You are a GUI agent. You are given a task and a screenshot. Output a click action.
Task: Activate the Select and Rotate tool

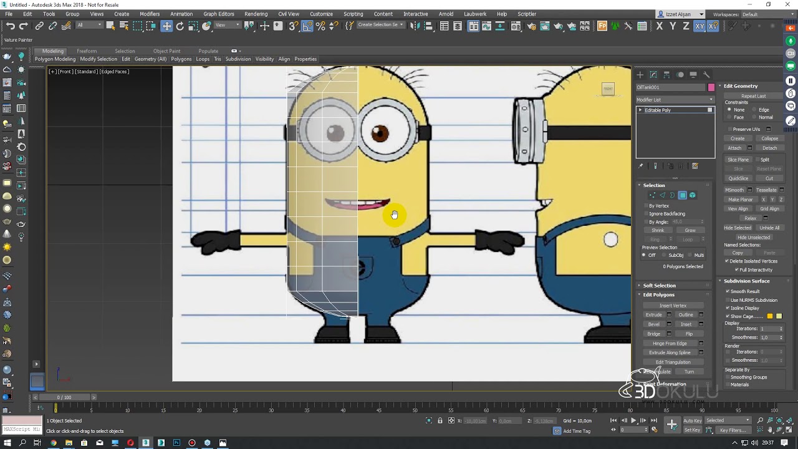pyautogui.click(x=180, y=26)
